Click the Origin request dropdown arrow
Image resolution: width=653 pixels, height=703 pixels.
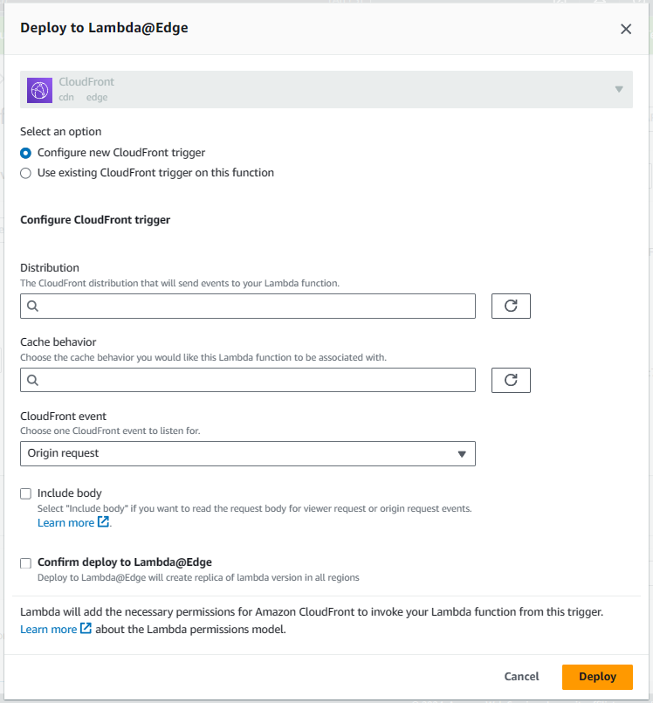(x=462, y=454)
